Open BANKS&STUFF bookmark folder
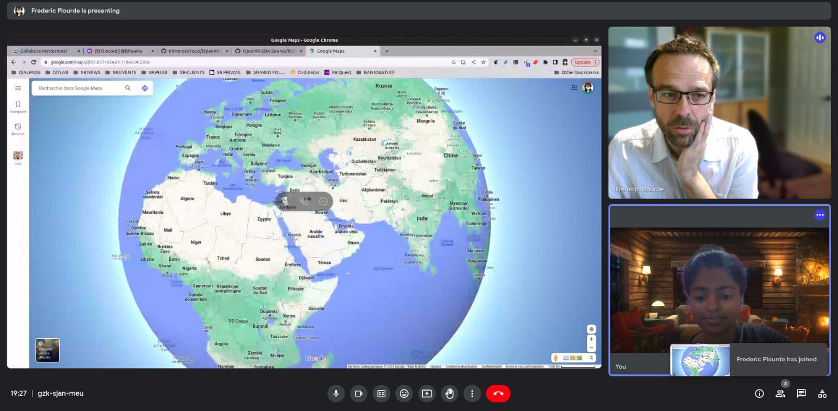This screenshot has height=411, width=838. (x=375, y=72)
